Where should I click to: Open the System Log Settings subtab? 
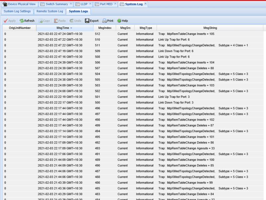tap(17, 11)
